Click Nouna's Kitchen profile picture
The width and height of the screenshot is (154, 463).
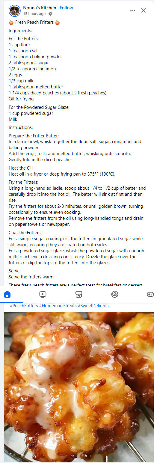(x=15, y=11)
